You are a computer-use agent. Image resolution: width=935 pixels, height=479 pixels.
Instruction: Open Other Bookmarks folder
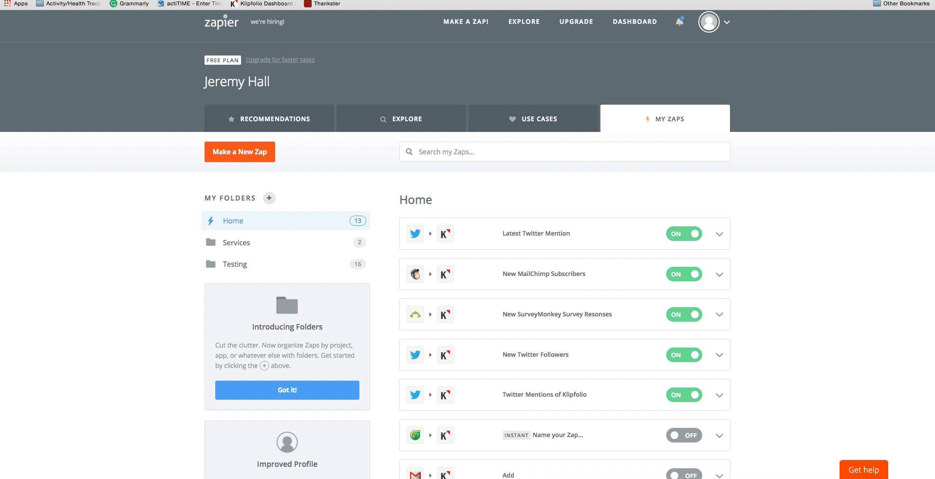(901, 3)
